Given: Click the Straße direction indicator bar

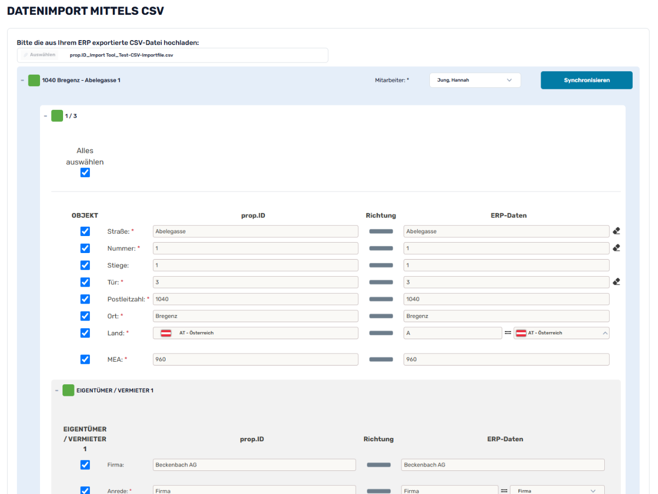Looking at the screenshot, I should [381, 232].
